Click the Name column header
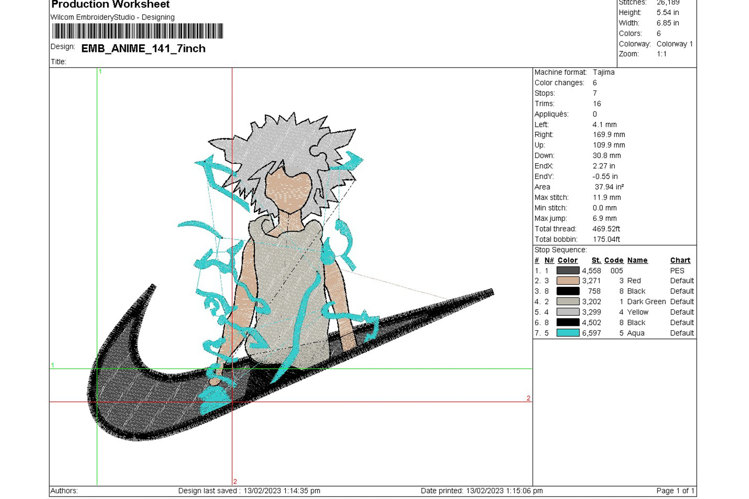The image size is (749, 499). point(637,260)
